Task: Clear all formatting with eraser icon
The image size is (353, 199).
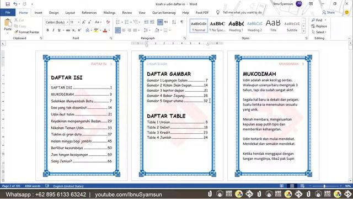Action: 108,22
